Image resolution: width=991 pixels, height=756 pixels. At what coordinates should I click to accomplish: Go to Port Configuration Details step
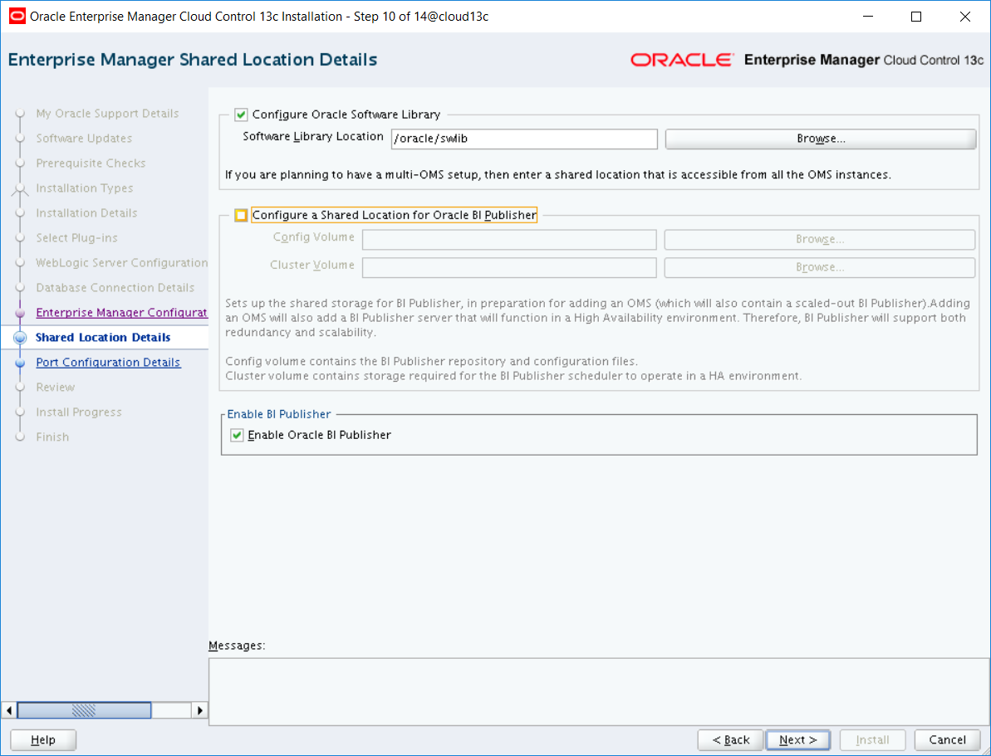pos(108,363)
